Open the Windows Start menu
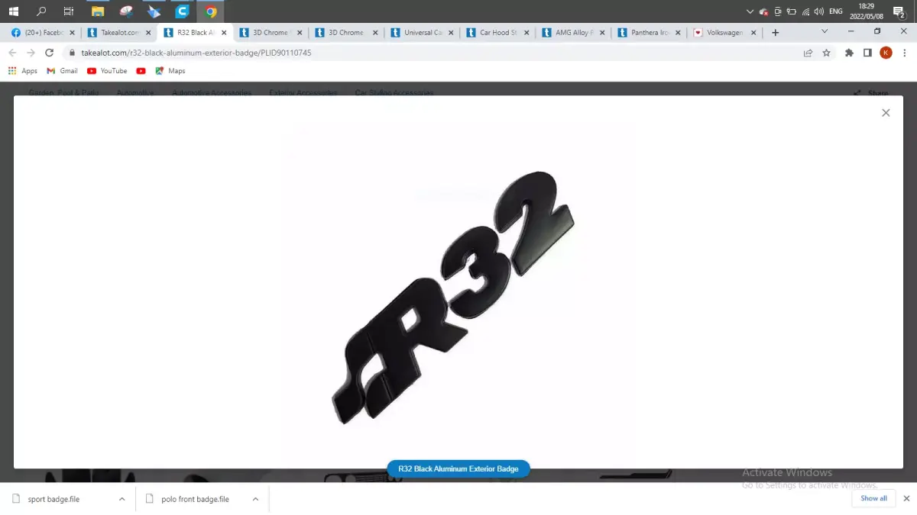The height and width of the screenshot is (515, 917). [x=13, y=11]
